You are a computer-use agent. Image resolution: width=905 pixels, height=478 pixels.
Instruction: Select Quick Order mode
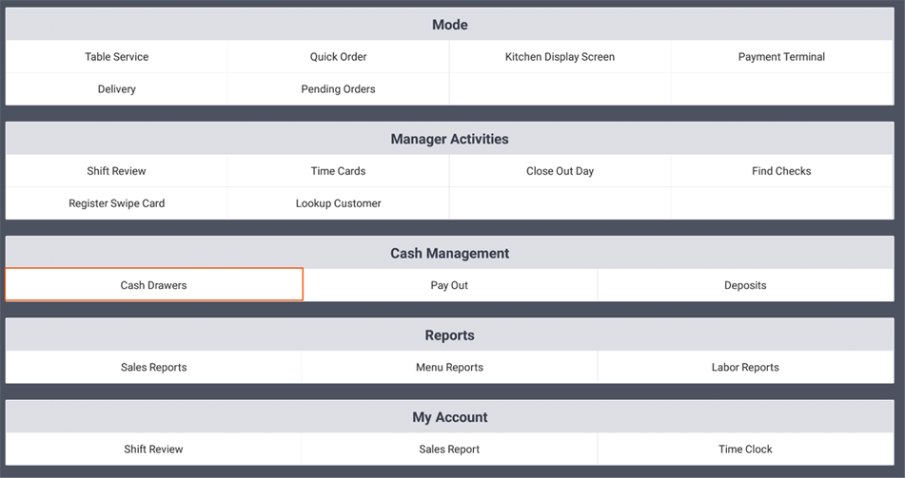pos(338,57)
